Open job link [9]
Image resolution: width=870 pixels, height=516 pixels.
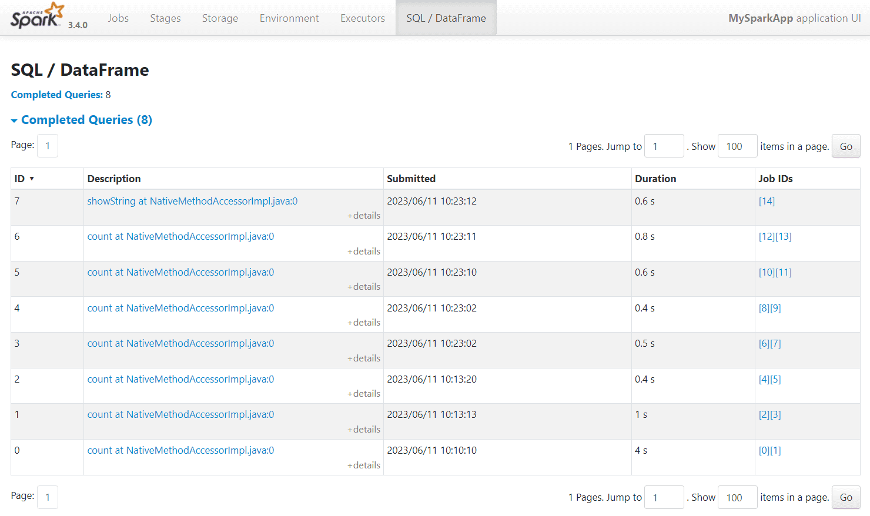click(x=775, y=308)
